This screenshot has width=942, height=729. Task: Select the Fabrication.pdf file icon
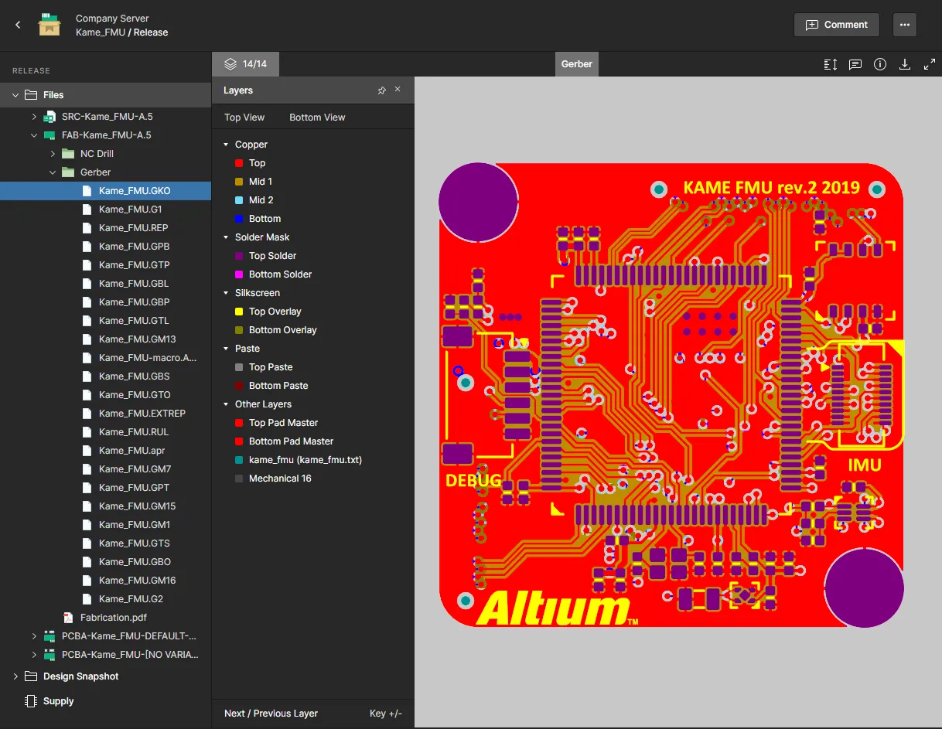pyautogui.click(x=69, y=618)
